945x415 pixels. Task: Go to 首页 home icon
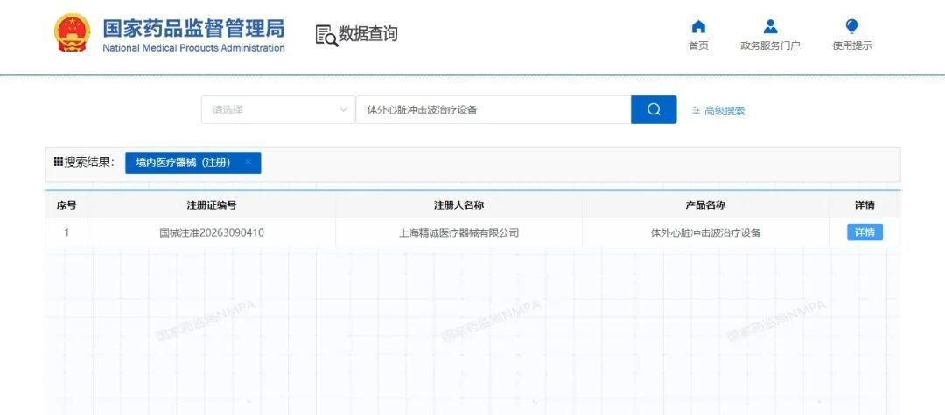698,26
